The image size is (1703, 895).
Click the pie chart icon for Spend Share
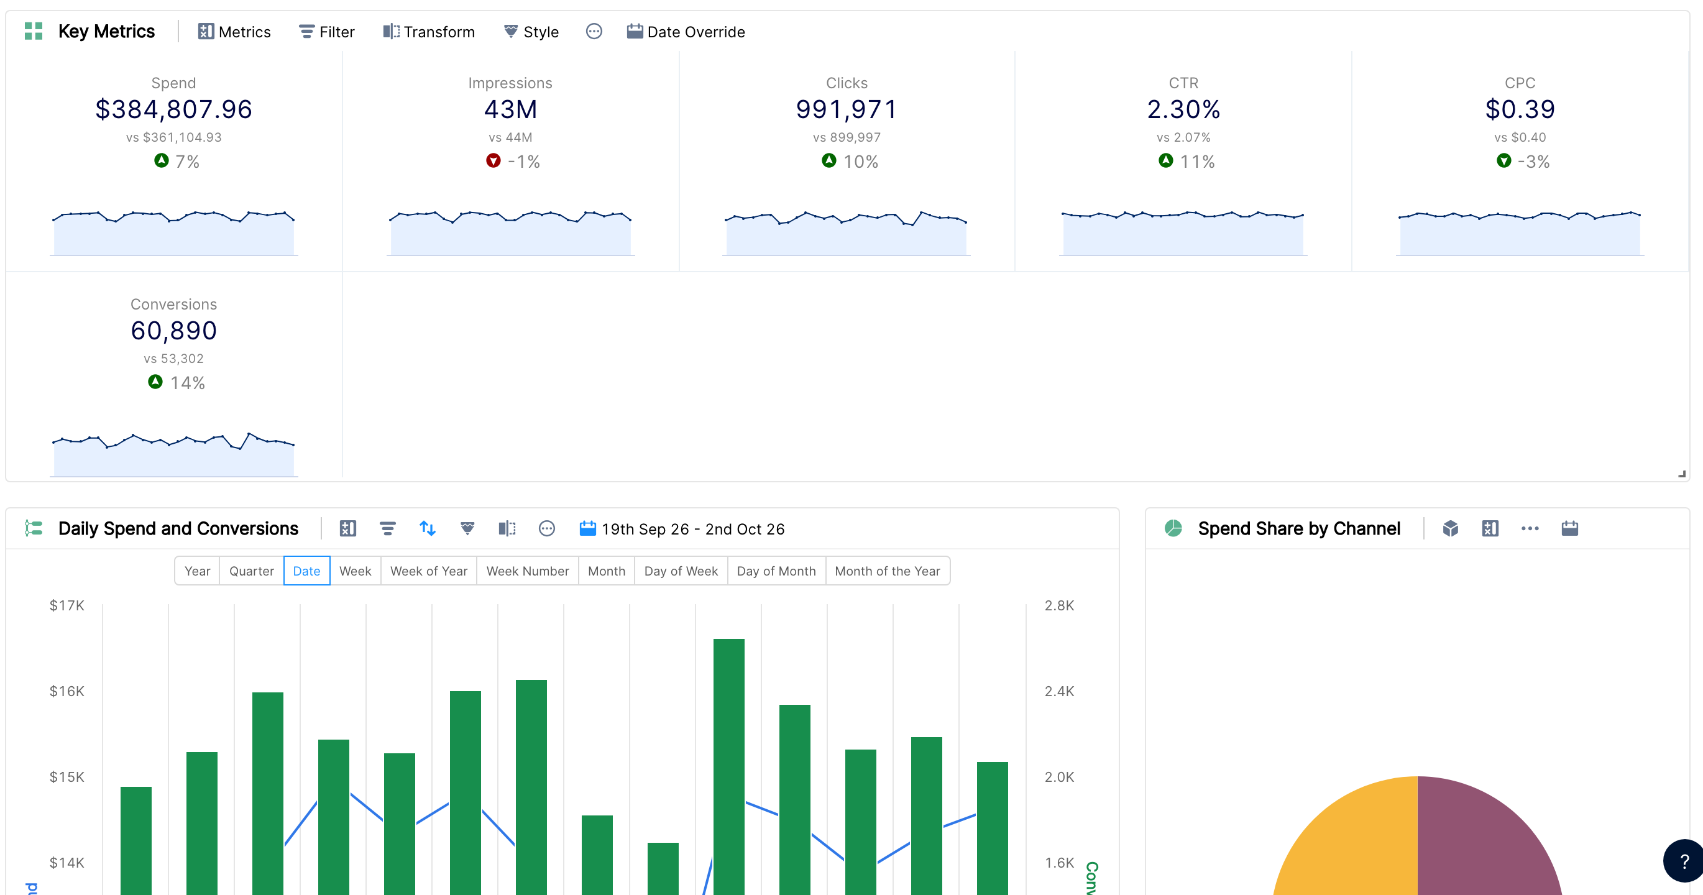[x=1173, y=528]
